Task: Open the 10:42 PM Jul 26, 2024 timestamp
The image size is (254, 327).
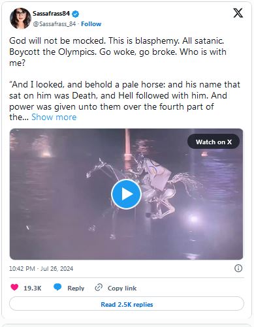Action: point(41,269)
